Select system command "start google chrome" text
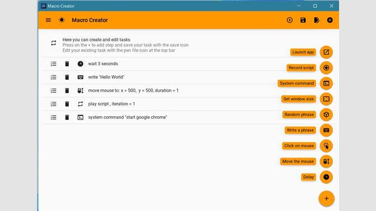The height and width of the screenshot is (211, 376). (128, 117)
